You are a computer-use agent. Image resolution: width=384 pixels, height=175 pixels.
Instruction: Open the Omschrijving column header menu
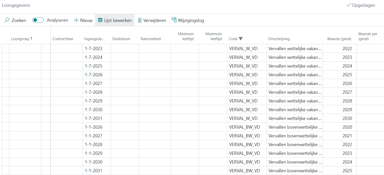(x=279, y=39)
